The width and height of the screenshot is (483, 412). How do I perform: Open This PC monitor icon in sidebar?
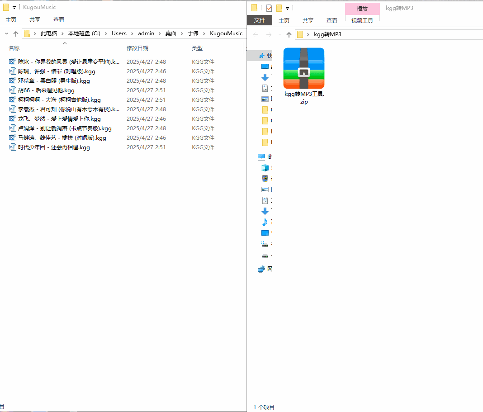pyautogui.click(x=261, y=157)
